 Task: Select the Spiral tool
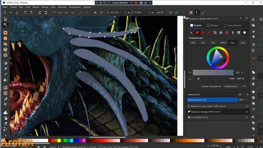coord(5,55)
